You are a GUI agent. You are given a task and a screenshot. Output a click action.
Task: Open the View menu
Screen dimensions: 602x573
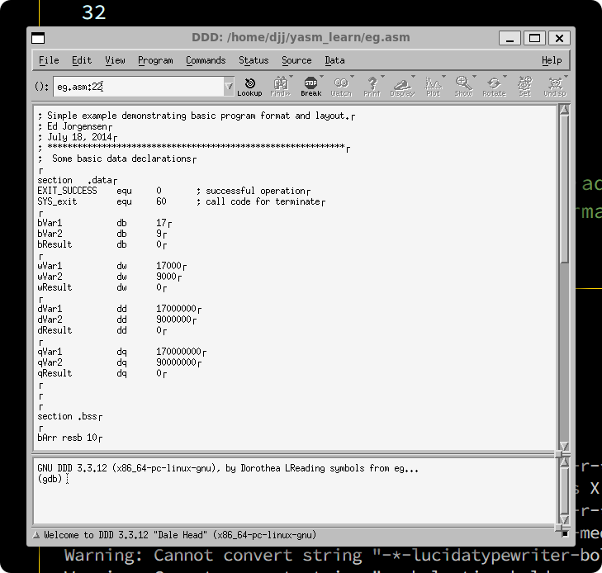(x=115, y=60)
